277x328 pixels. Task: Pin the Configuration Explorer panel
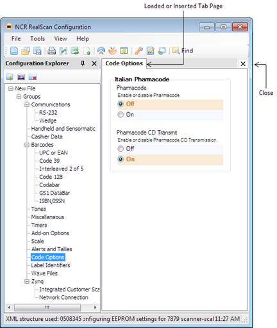click(x=83, y=63)
